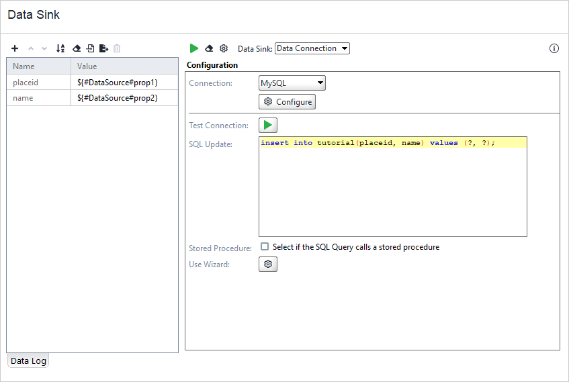Open the Data Log tab
569x382 pixels.
(x=28, y=361)
